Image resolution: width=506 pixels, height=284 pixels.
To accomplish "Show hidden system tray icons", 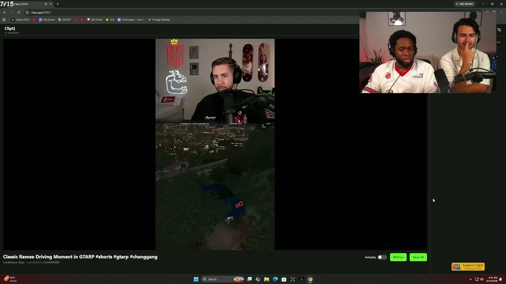I will (x=470, y=279).
